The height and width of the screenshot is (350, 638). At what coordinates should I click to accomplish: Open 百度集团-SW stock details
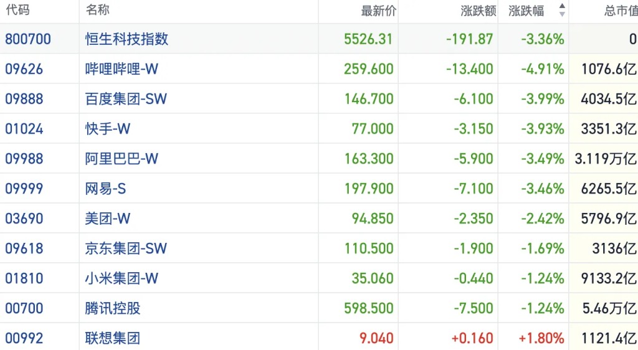(x=126, y=99)
